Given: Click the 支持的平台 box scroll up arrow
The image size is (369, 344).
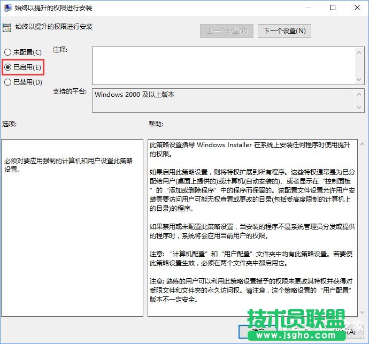Looking at the screenshot, I should coord(359,94).
